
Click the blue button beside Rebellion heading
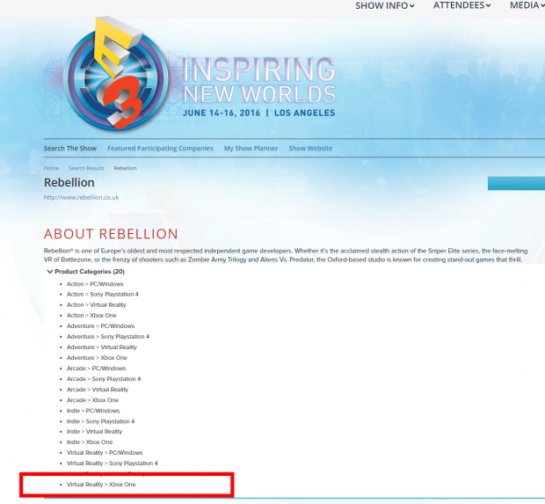(516, 183)
